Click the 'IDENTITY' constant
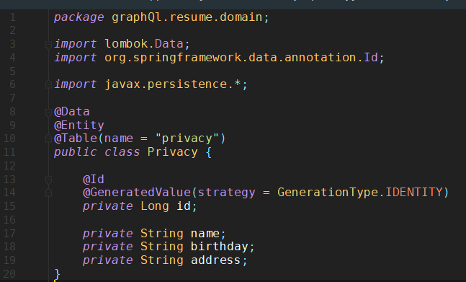The width and height of the screenshot is (466, 282). click(x=414, y=193)
